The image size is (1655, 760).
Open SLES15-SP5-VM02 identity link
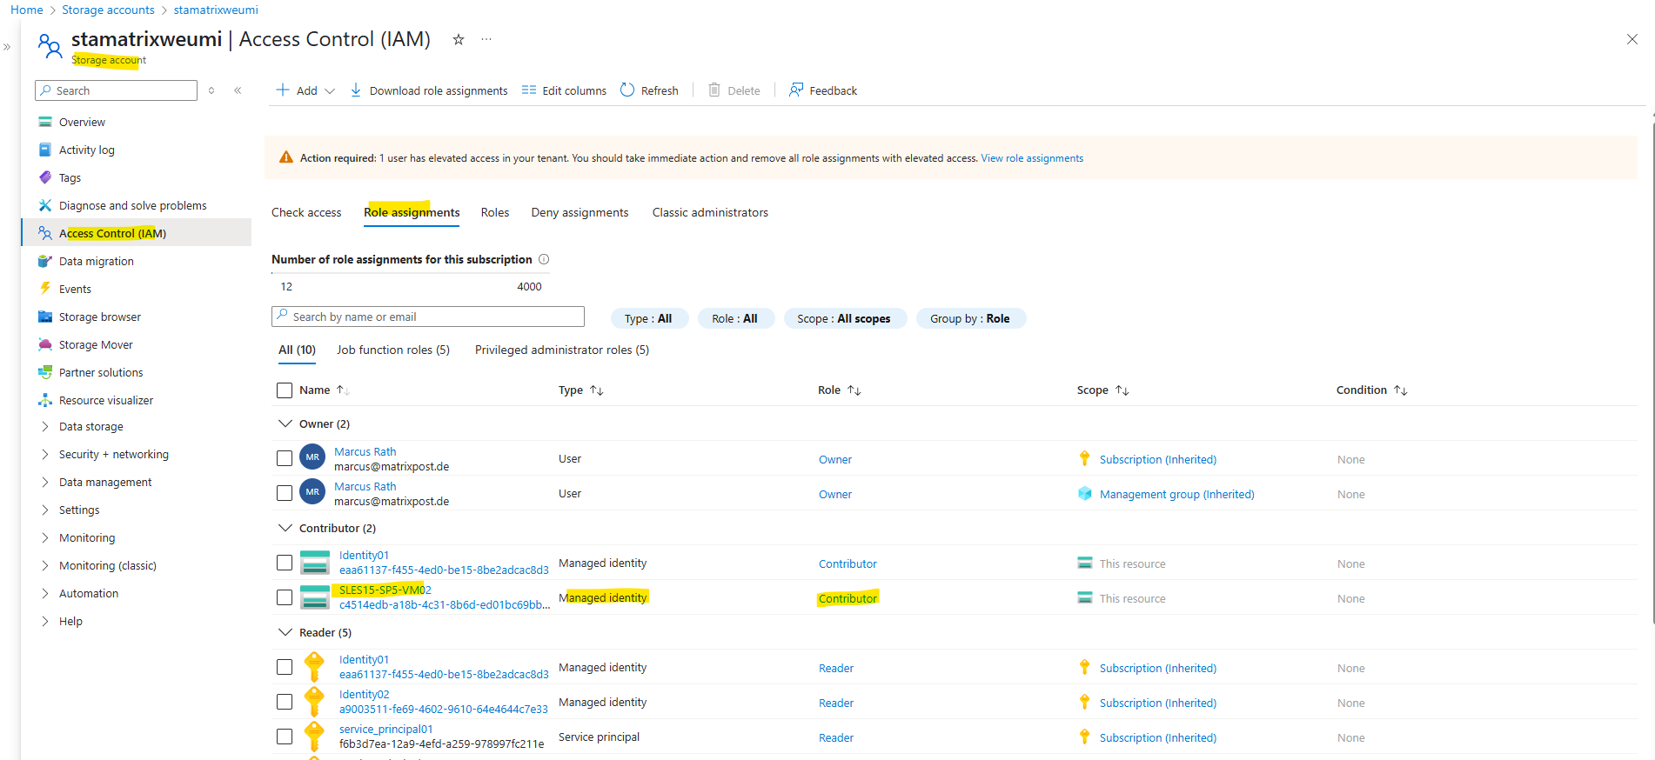click(385, 590)
